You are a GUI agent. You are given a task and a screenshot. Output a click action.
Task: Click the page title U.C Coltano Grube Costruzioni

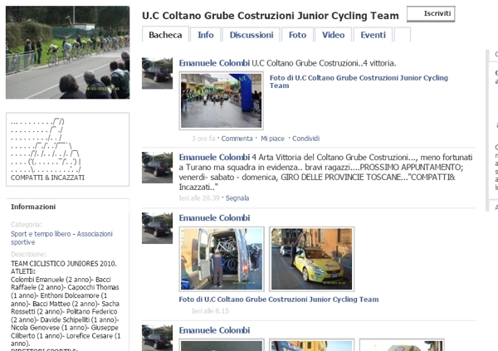click(x=271, y=16)
